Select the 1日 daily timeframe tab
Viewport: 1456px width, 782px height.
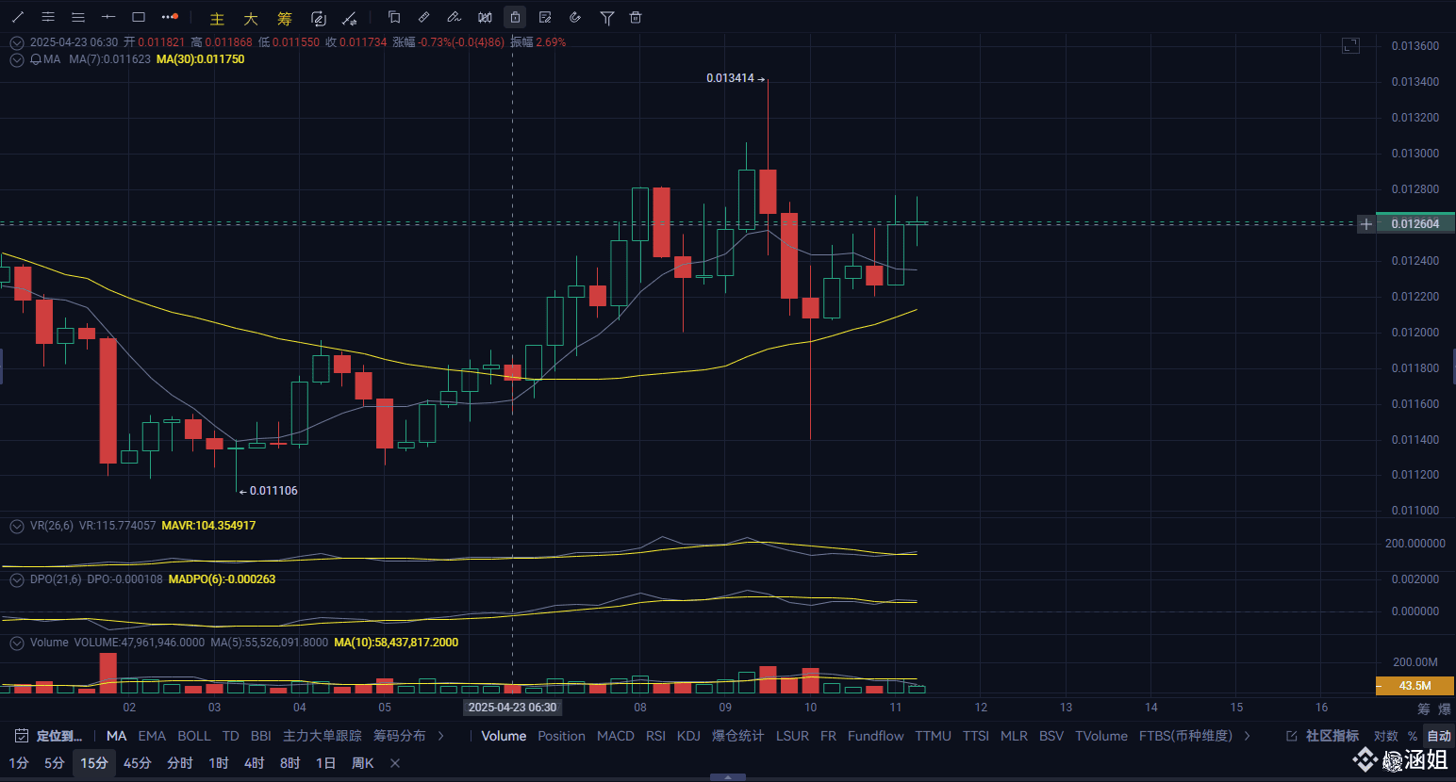pyautogui.click(x=324, y=763)
